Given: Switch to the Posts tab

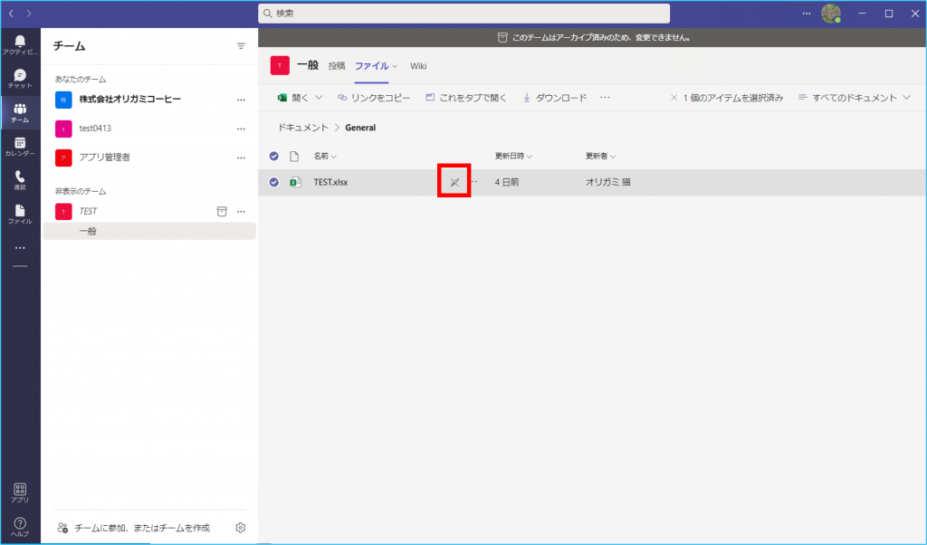Looking at the screenshot, I should point(336,66).
